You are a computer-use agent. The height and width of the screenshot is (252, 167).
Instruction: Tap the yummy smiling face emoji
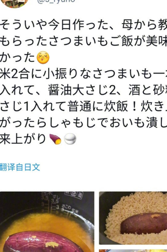pos(43,58)
